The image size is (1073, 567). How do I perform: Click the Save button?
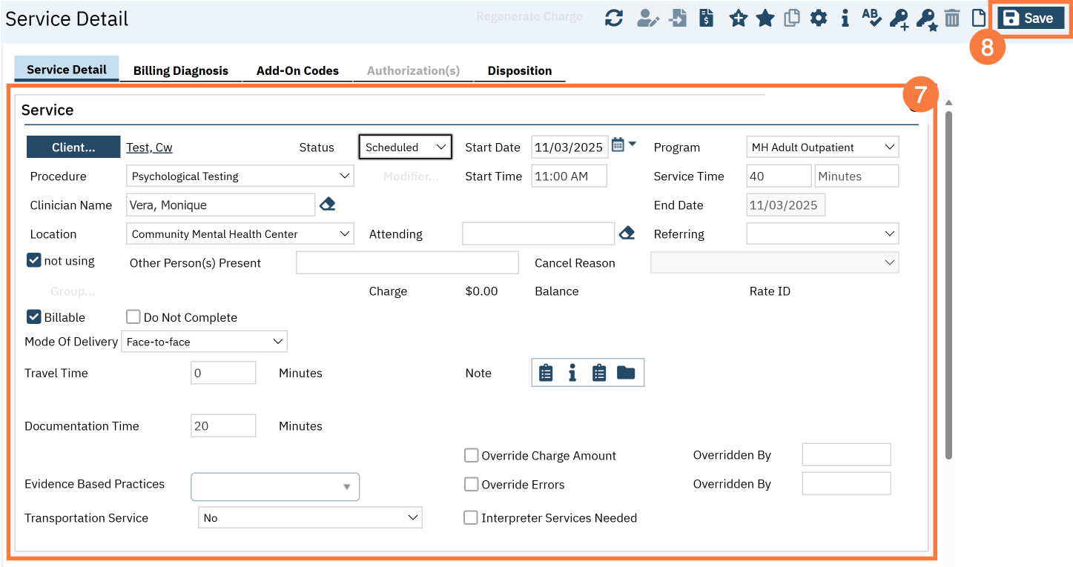point(1030,19)
